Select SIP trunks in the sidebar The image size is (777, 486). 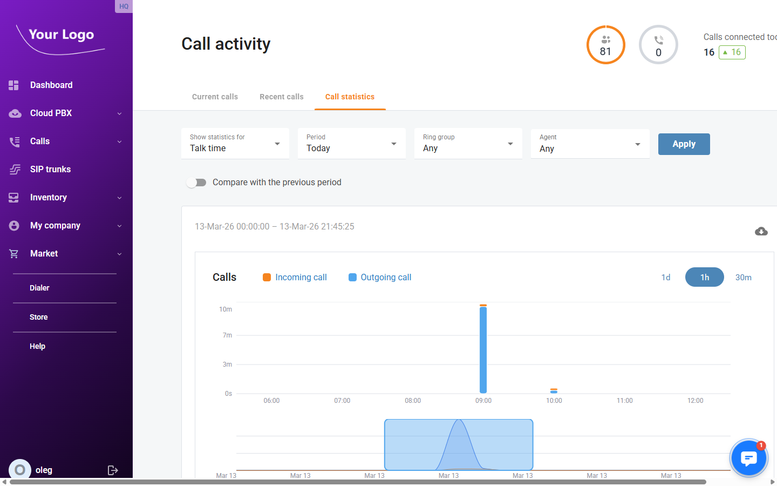point(51,169)
